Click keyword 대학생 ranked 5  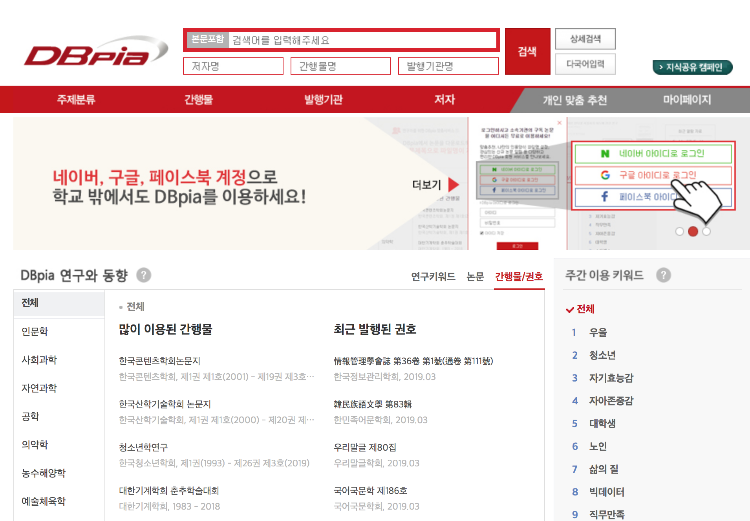602,424
